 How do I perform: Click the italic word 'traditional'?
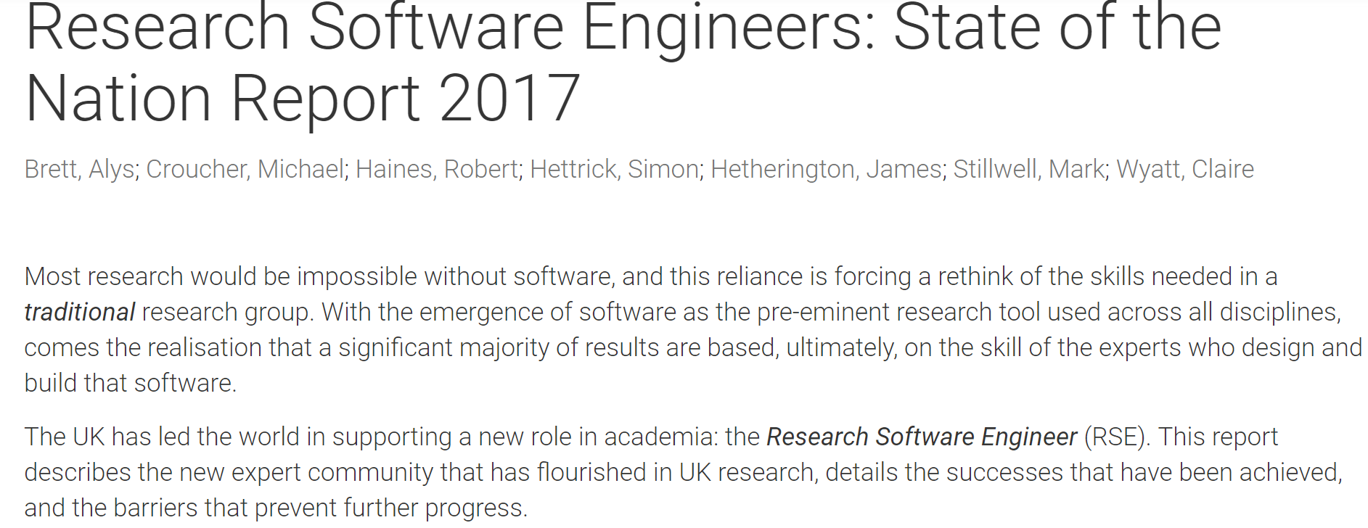click(80, 312)
